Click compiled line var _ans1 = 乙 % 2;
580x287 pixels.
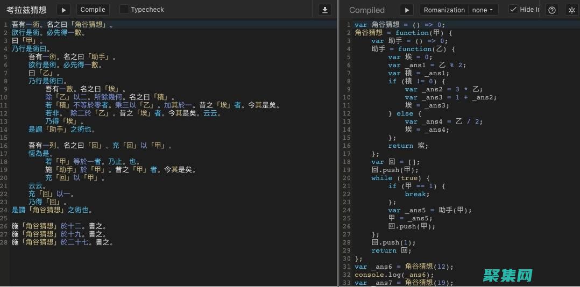point(427,65)
